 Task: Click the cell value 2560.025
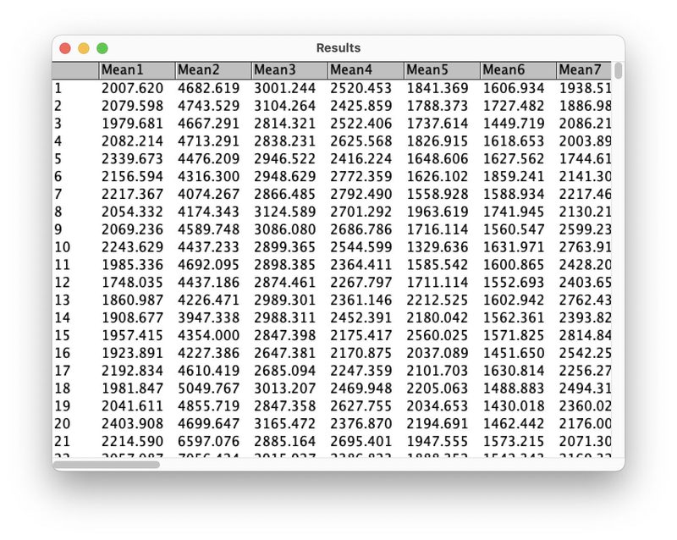point(438,336)
